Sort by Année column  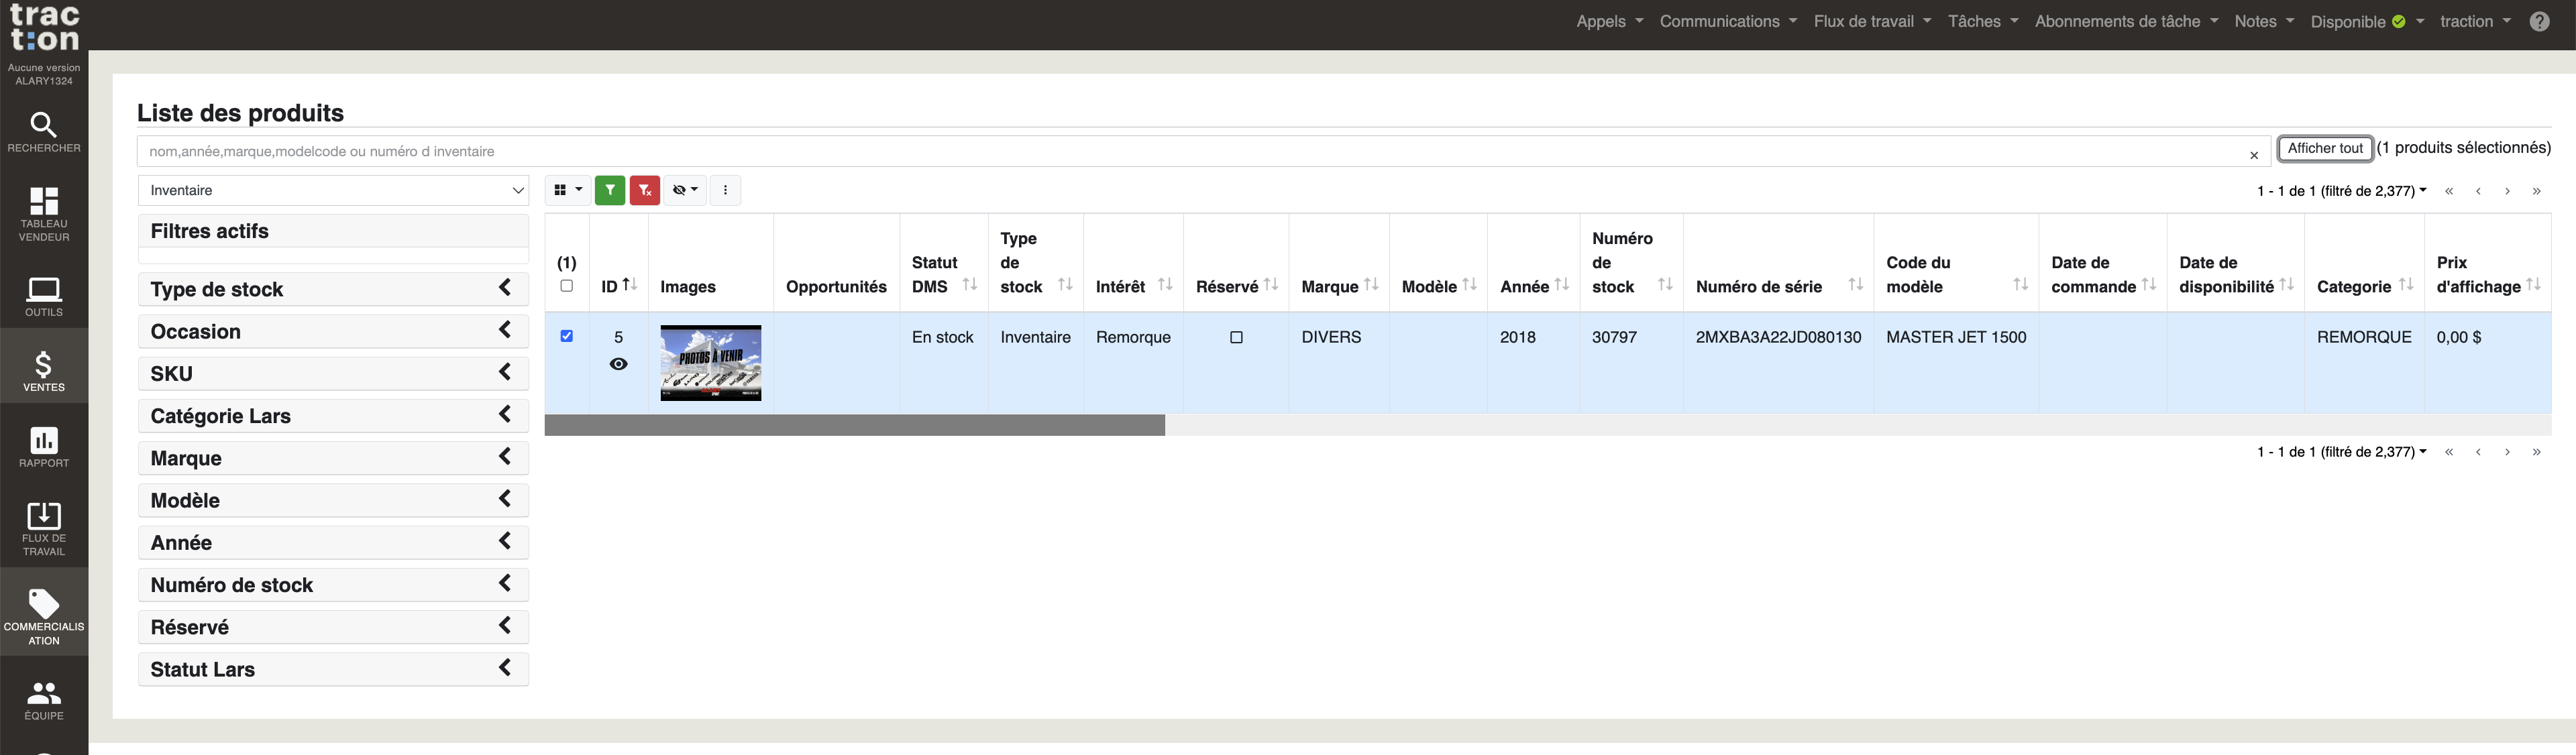pyautogui.click(x=1562, y=285)
